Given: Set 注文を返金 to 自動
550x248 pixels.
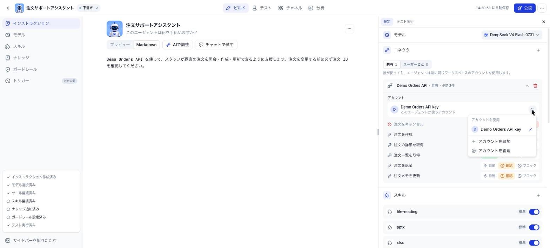Looking at the screenshot, I should click(x=489, y=166).
